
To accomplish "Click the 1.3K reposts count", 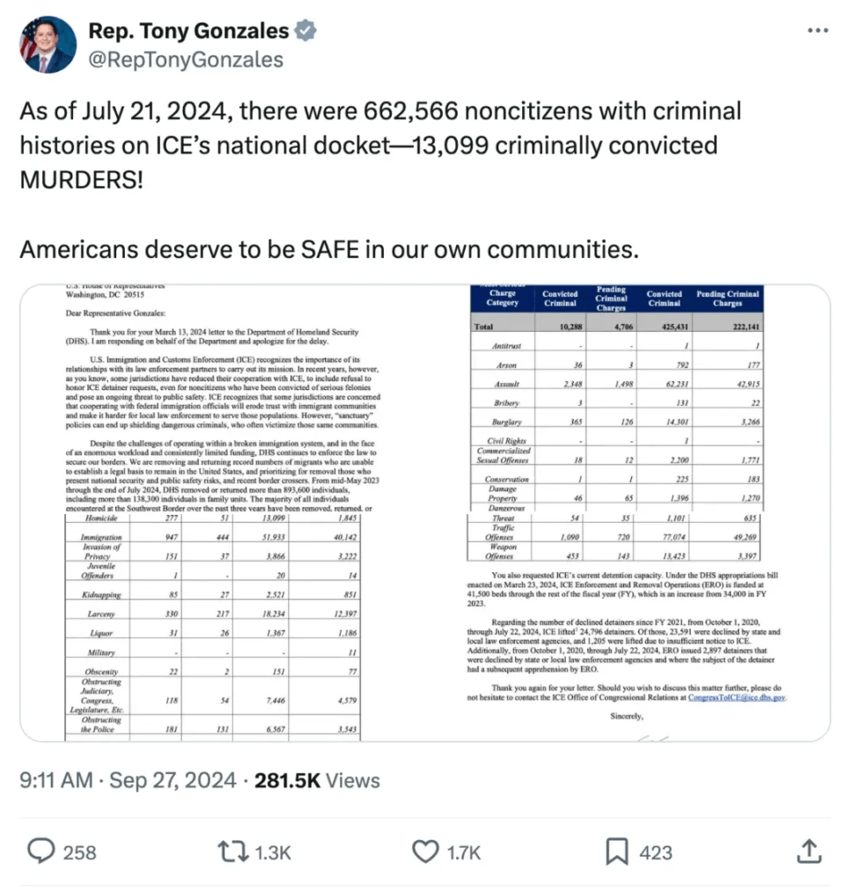I will [273, 852].
